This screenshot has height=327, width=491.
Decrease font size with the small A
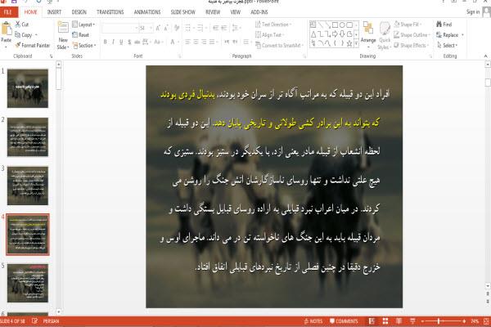[166, 28]
